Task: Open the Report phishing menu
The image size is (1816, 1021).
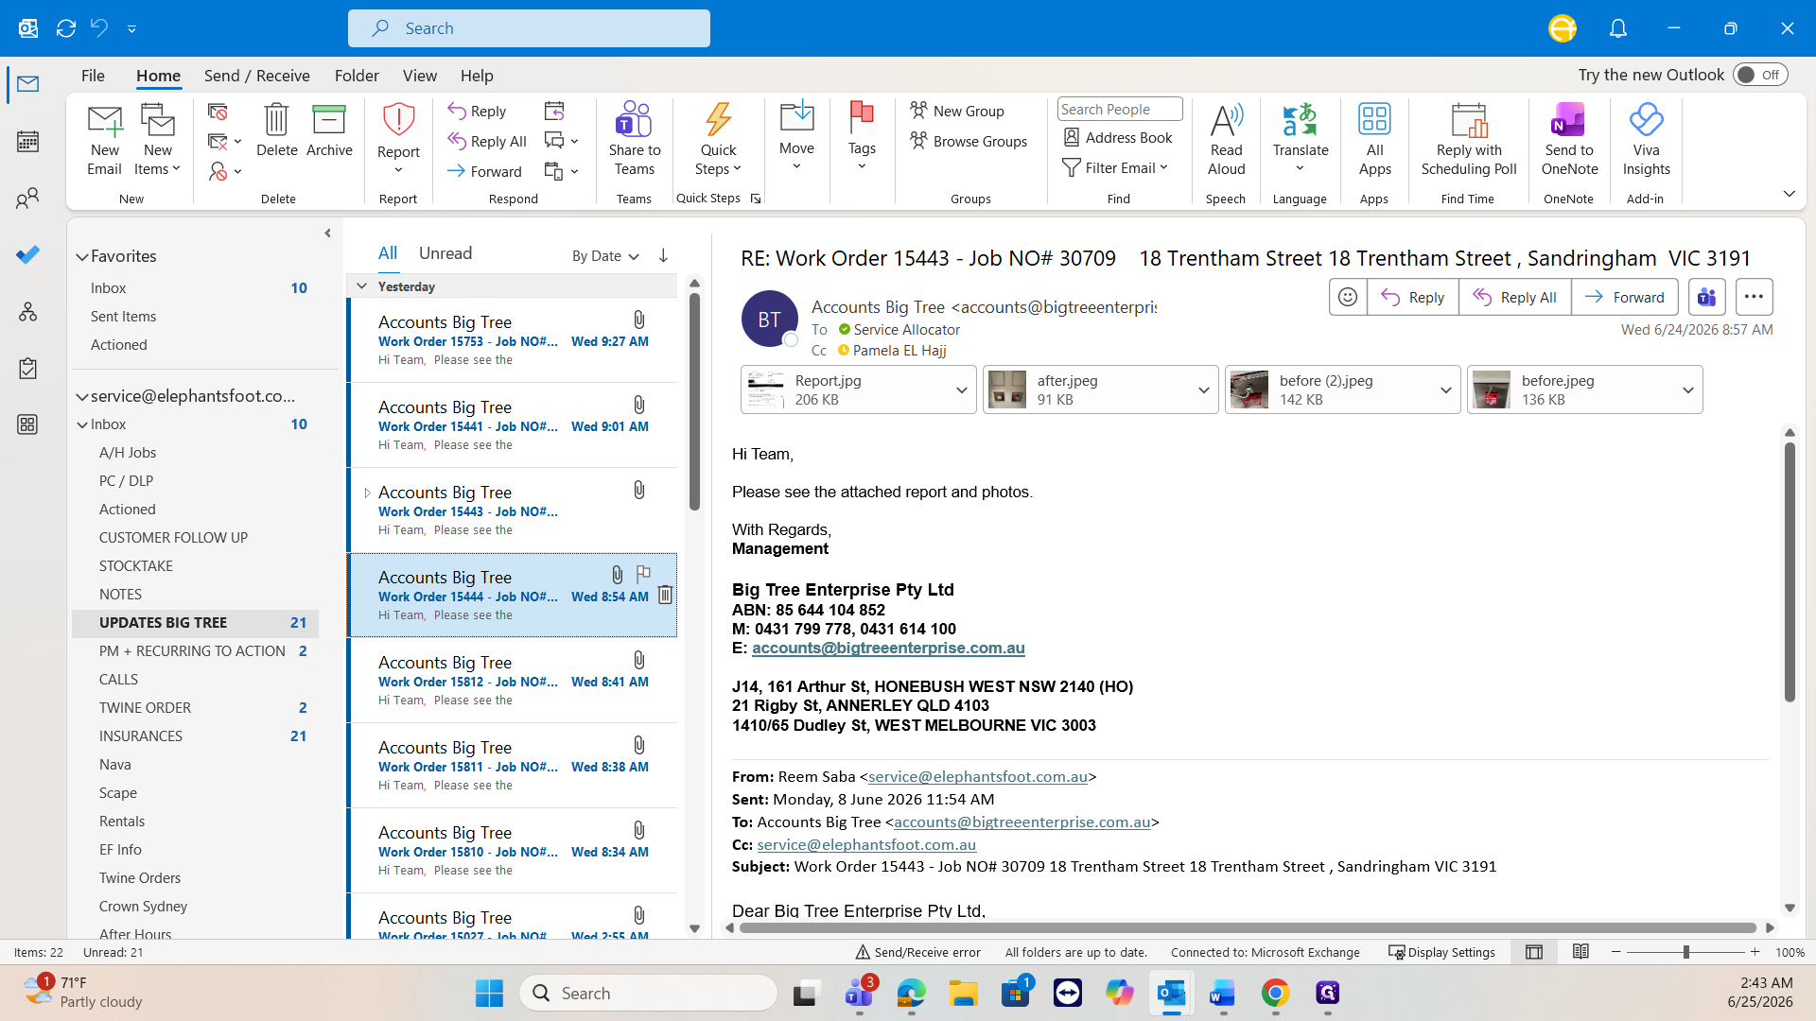Action: click(398, 140)
